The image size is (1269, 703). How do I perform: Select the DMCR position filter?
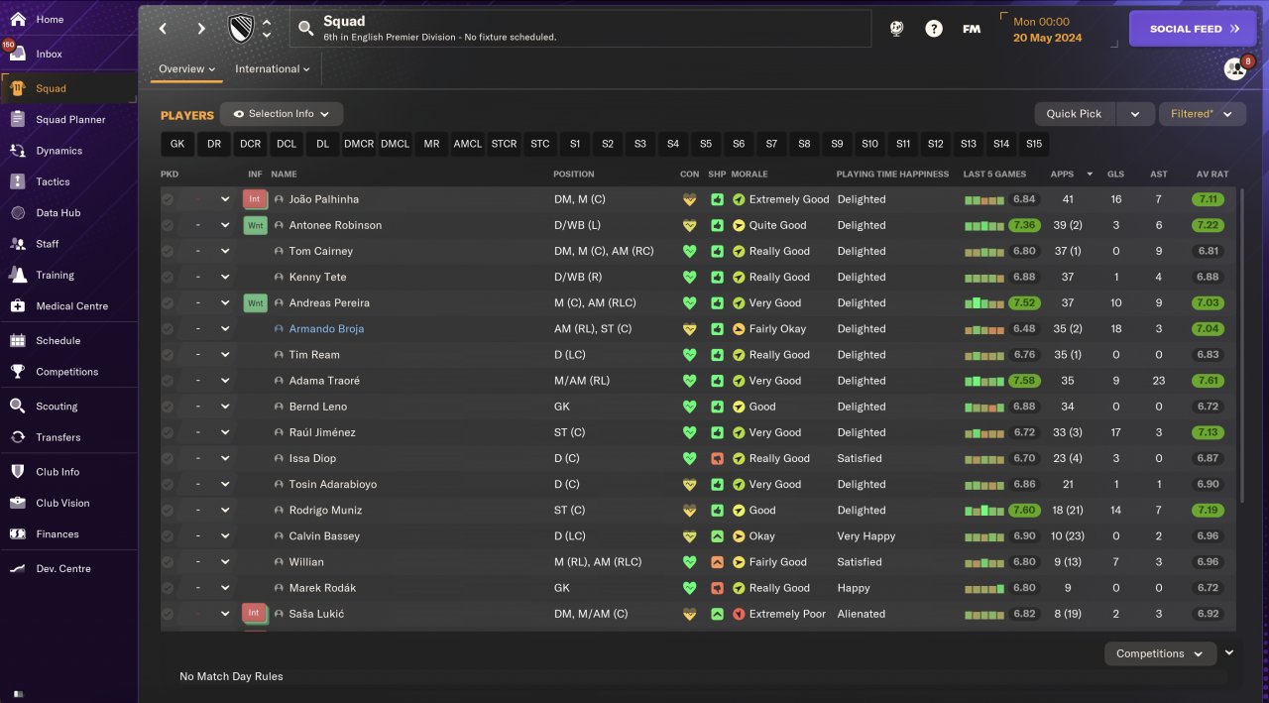pos(359,144)
